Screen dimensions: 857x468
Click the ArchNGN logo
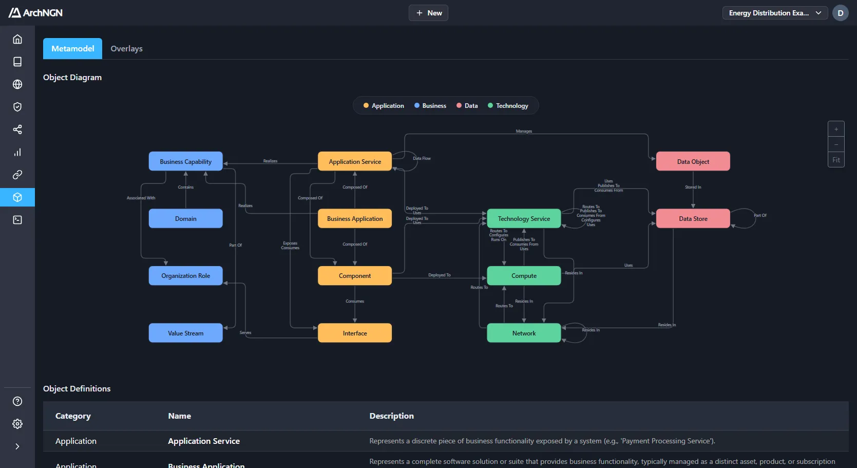[35, 13]
